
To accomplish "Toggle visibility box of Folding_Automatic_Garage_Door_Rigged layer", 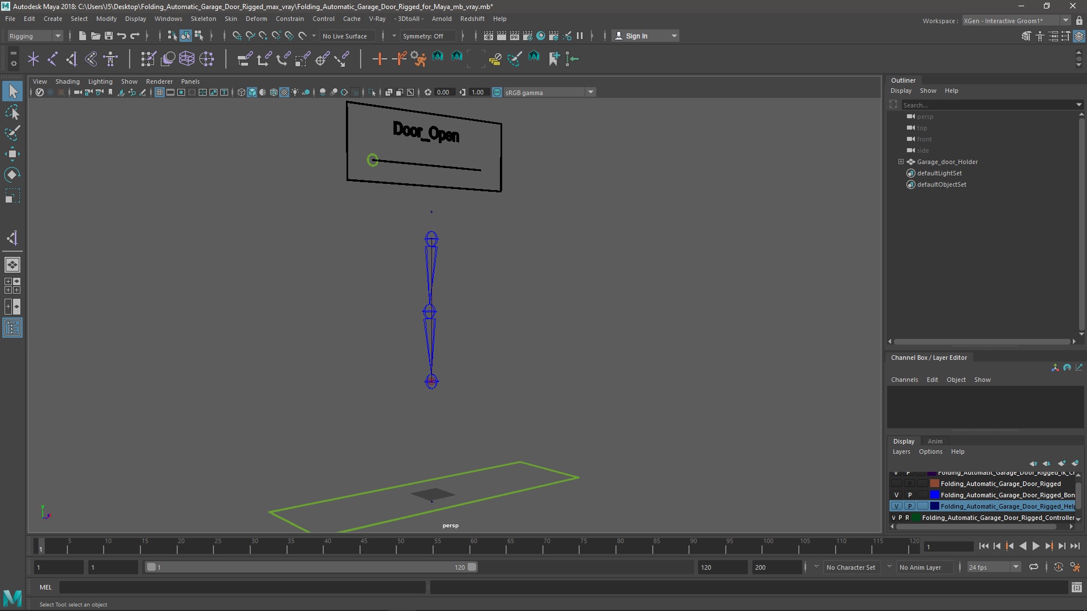I will (x=896, y=484).
